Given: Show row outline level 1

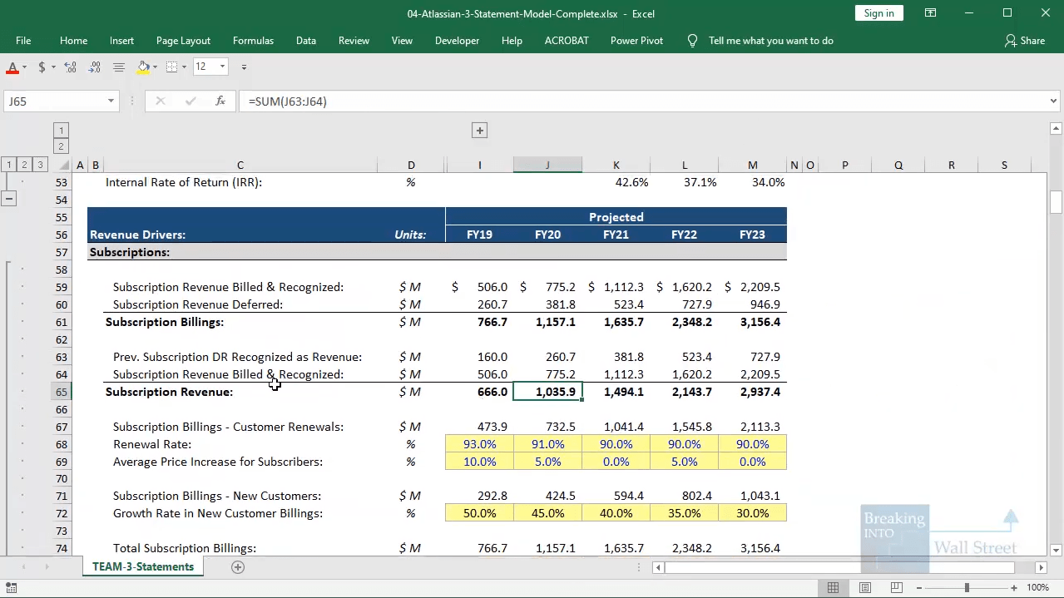Looking at the screenshot, I should pyautogui.click(x=8, y=165).
